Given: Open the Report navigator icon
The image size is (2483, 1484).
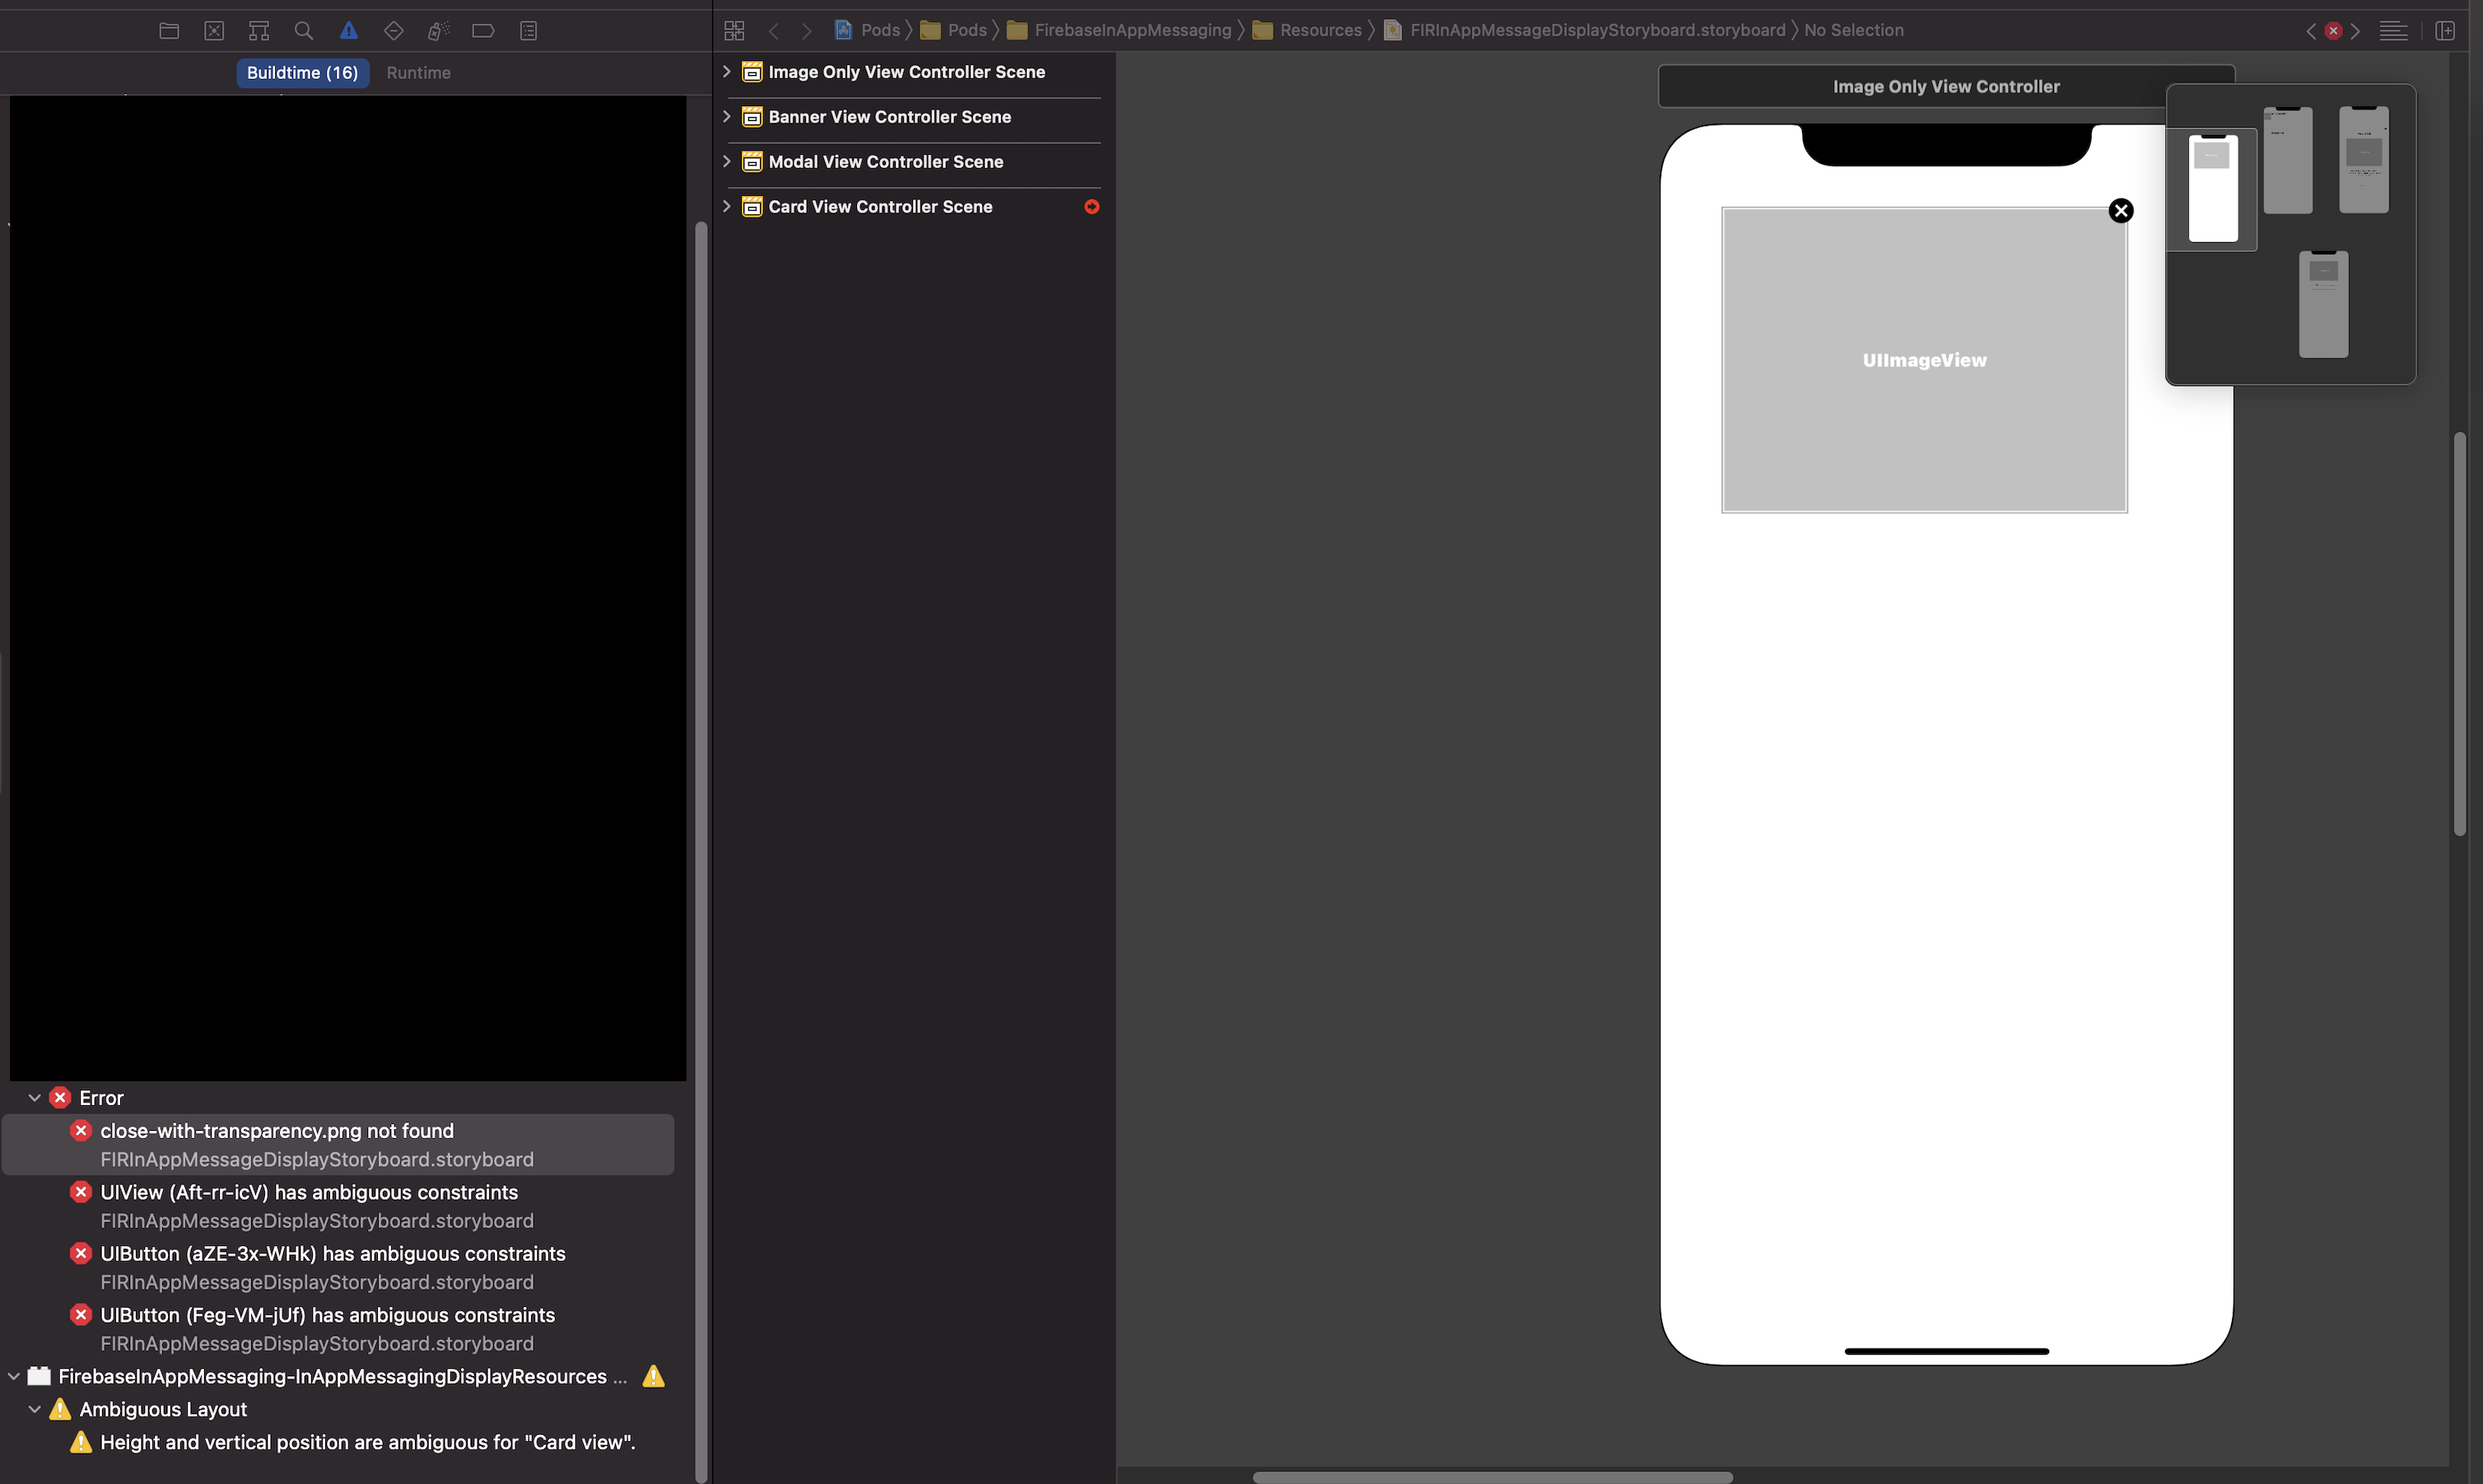Looking at the screenshot, I should 529,31.
